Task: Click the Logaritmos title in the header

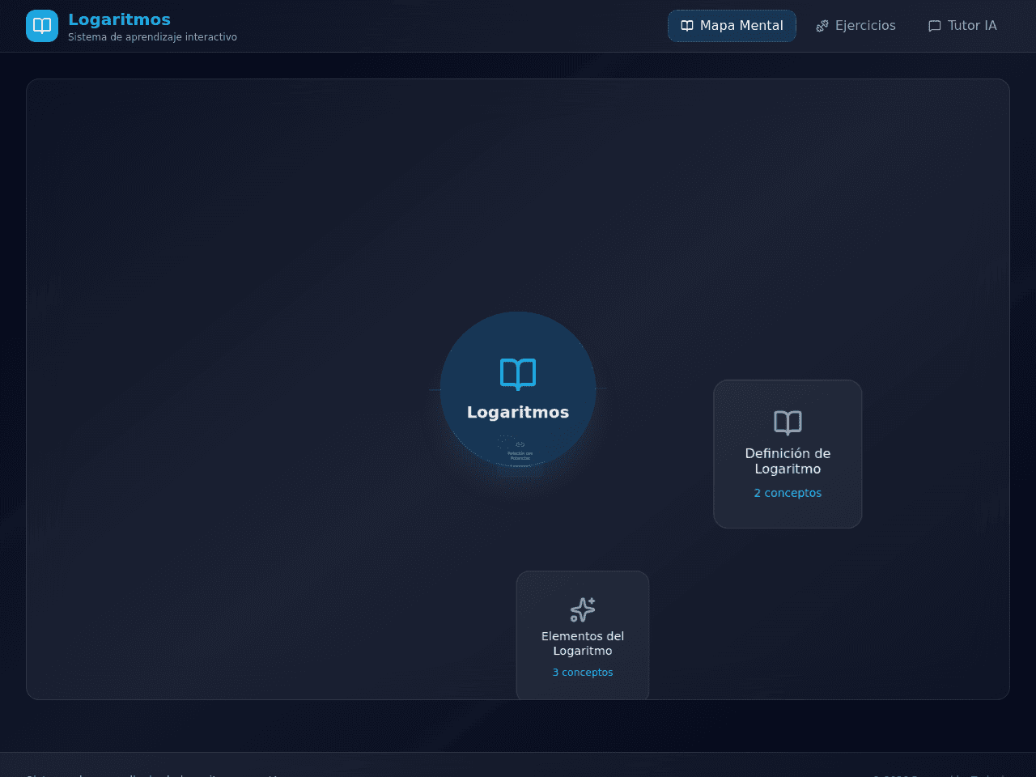Action: tap(119, 19)
